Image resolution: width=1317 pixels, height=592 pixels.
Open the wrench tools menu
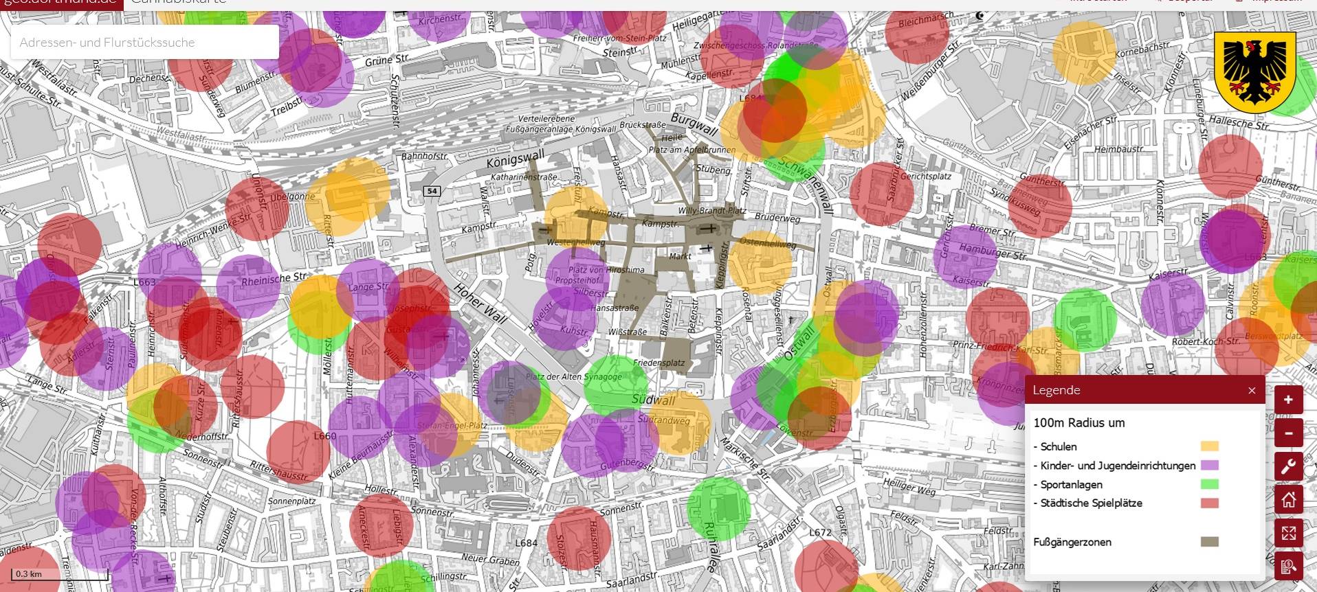pos(1288,466)
